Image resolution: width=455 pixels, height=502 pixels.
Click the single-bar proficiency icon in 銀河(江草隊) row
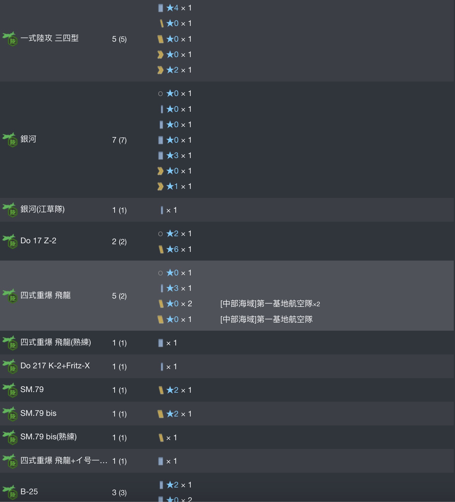click(x=162, y=210)
